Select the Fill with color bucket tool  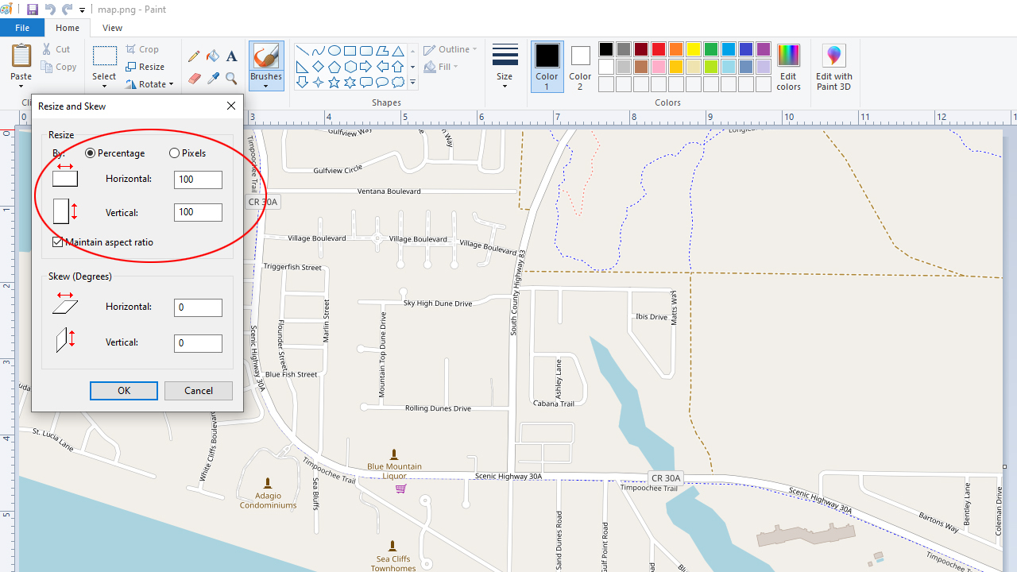pos(212,56)
